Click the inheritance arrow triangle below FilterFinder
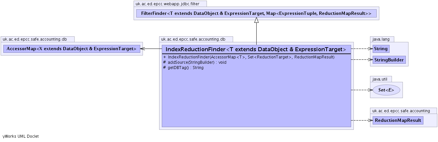 256,20
